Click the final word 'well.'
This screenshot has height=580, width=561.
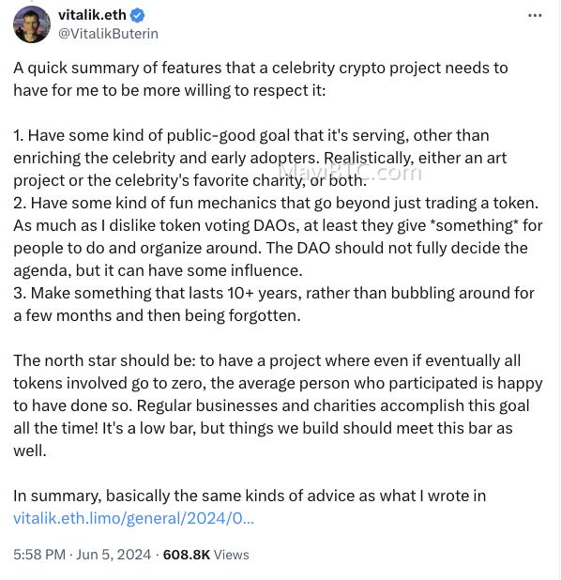click(30, 450)
